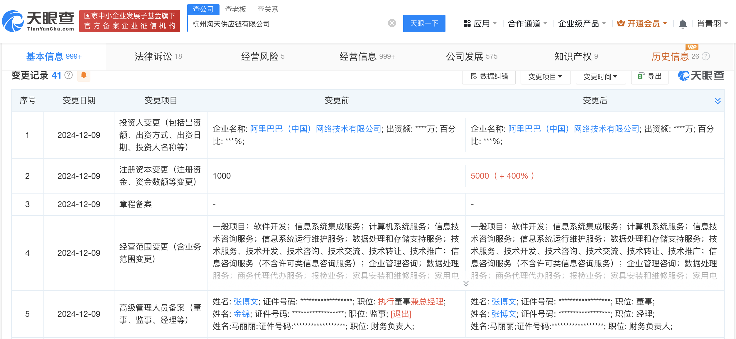Switch to 法律诉讼 tab
The image size is (736, 339).
[x=158, y=56]
